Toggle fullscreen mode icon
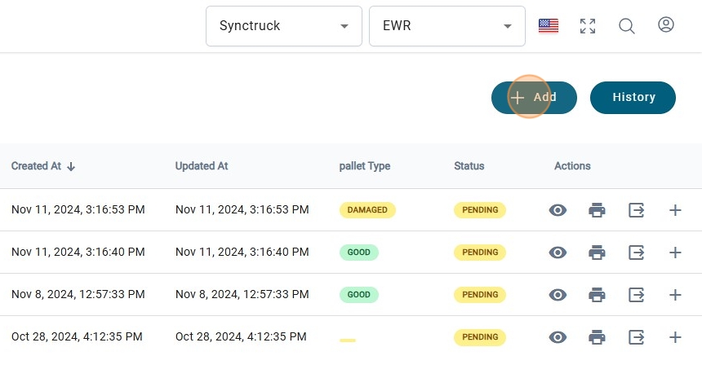 (x=588, y=26)
